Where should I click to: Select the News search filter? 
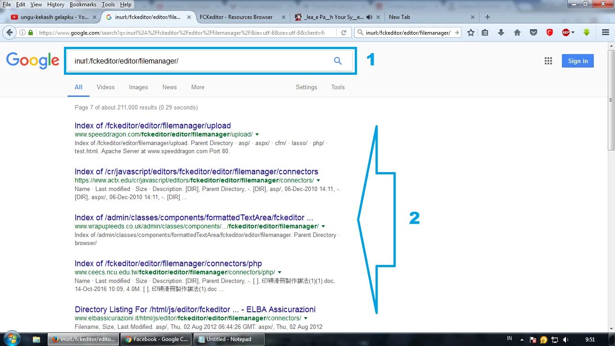169,87
